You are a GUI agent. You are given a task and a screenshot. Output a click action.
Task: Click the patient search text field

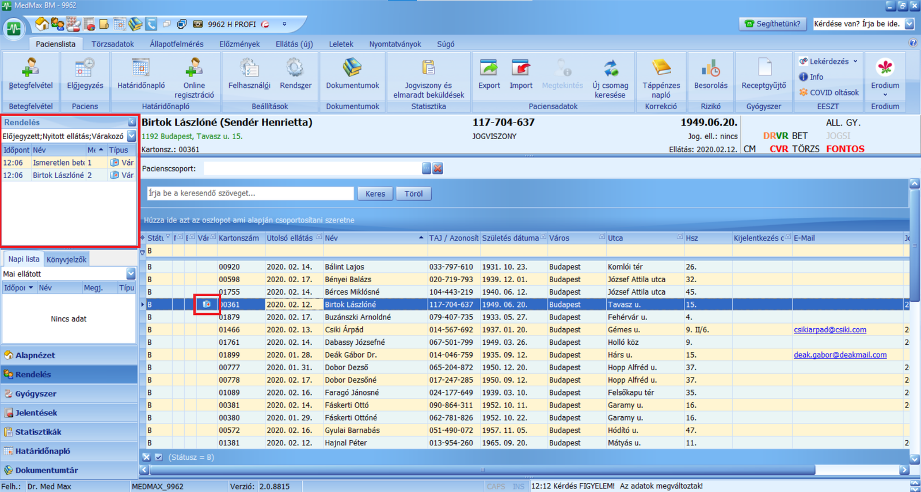tap(250, 194)
